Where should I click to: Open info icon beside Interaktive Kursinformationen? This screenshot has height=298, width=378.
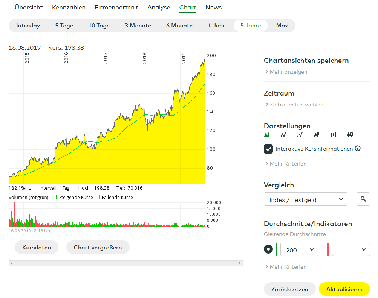coord(358,149)
